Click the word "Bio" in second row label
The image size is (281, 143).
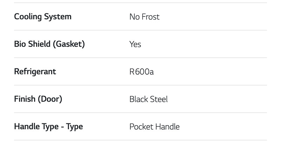point(20,44)
